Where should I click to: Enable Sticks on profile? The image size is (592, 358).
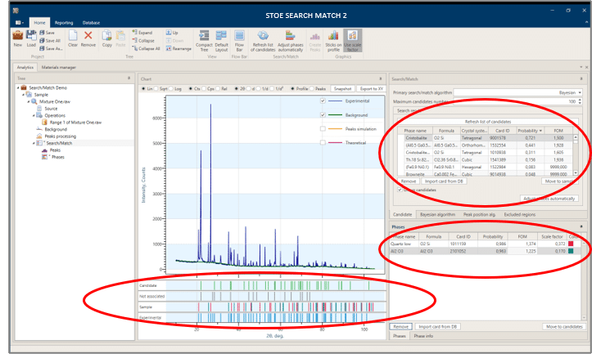point(333,41)
